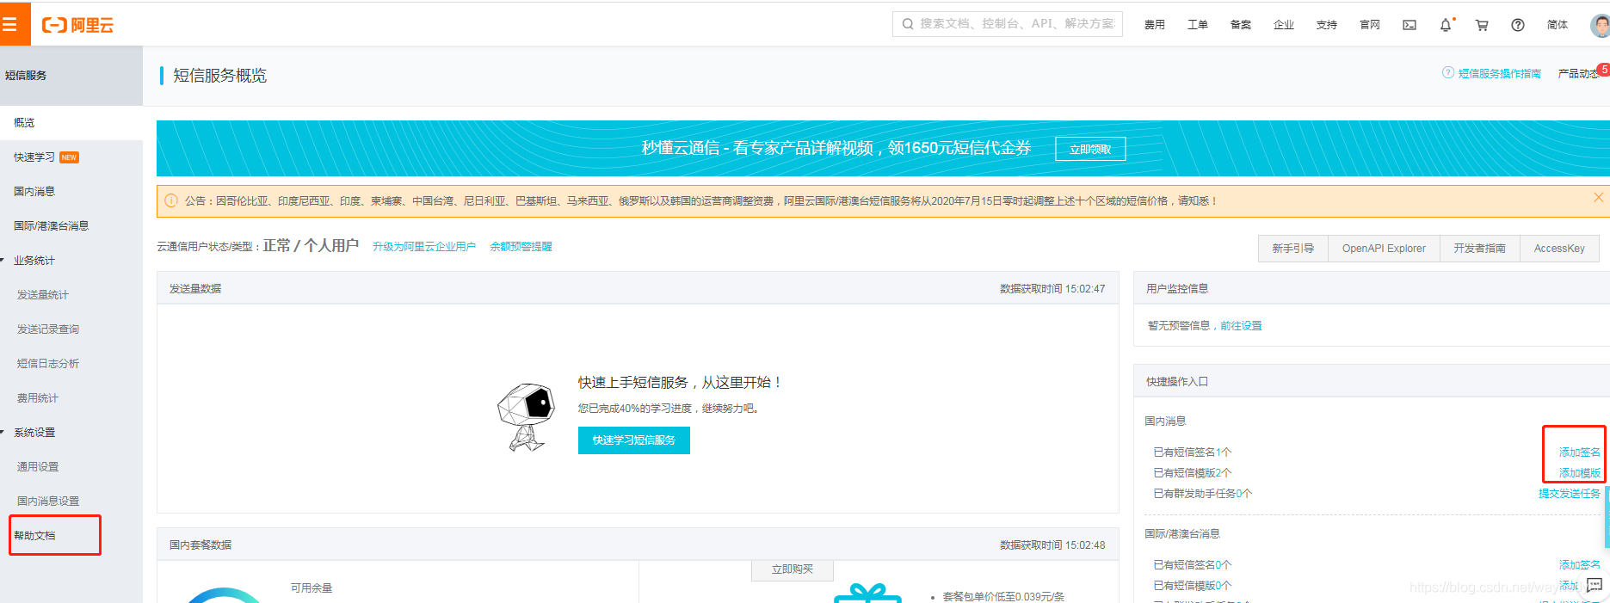Open 短信服务操作指南 link
This screenshot has width=1610, height=603.
[x=1499, y=74]
